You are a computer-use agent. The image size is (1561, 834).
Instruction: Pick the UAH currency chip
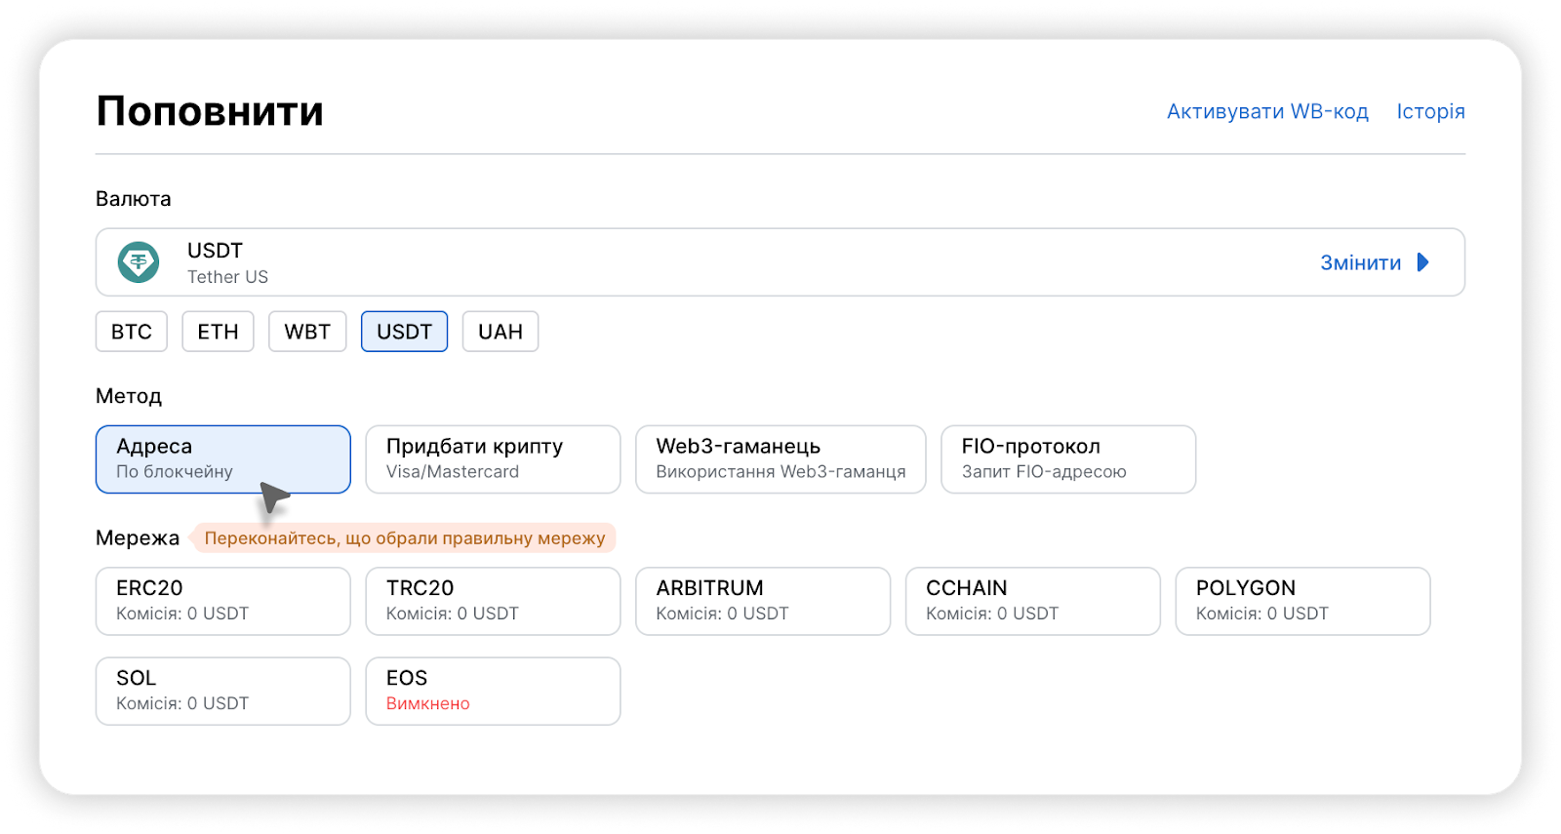point(500,332)
